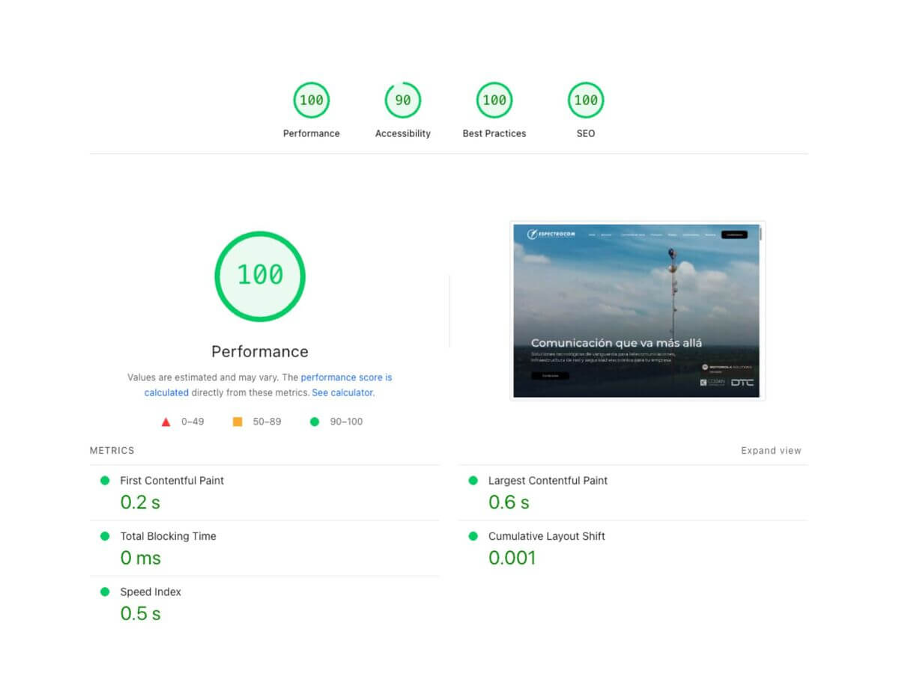Click the green dot beside Largest Contentful Paint
899x674 pixels.
point(473,481)
